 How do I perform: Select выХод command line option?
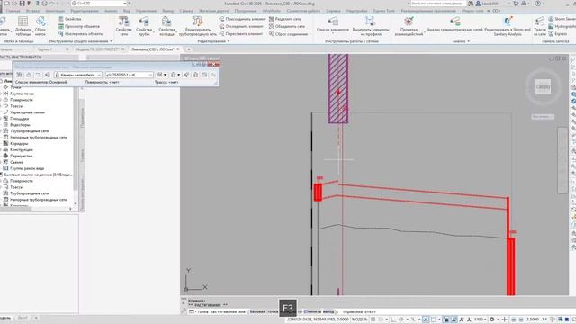328,312
